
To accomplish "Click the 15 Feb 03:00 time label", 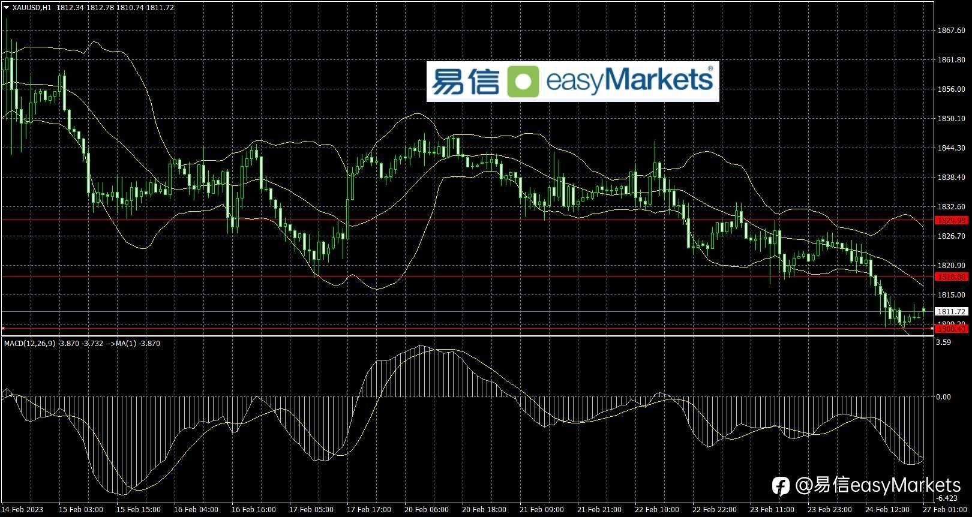I will 81,510.
